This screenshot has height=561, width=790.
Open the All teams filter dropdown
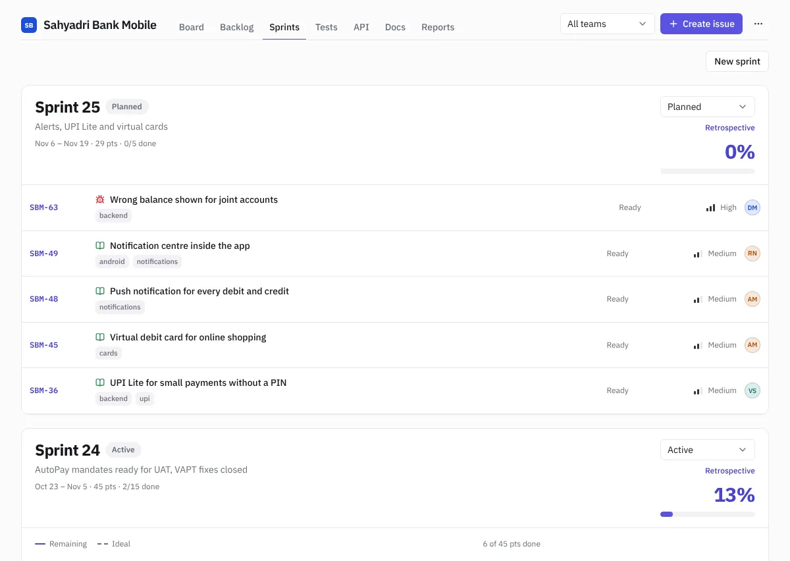608,24
